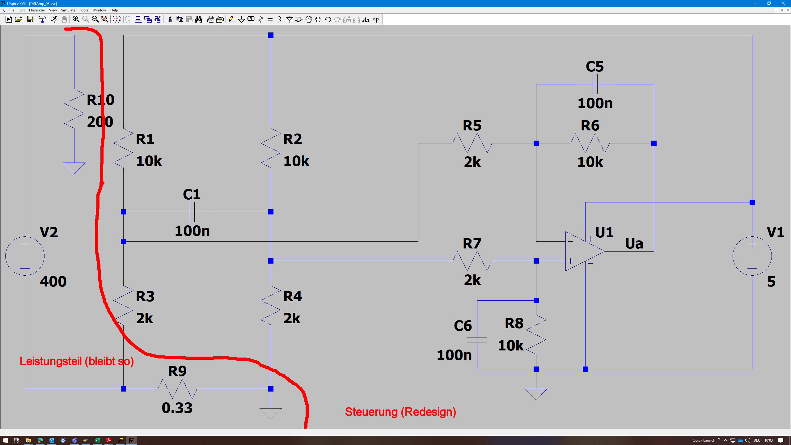
Task: Click the Mirror toolbar icon
Action: (x=357, y=19)
